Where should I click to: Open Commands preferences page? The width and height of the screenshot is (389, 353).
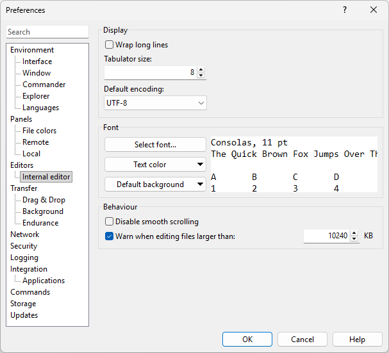tap(30, 292)
